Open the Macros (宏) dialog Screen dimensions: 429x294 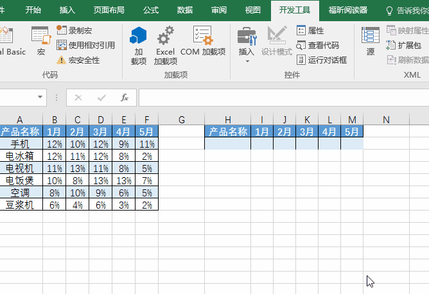[41, 40]
